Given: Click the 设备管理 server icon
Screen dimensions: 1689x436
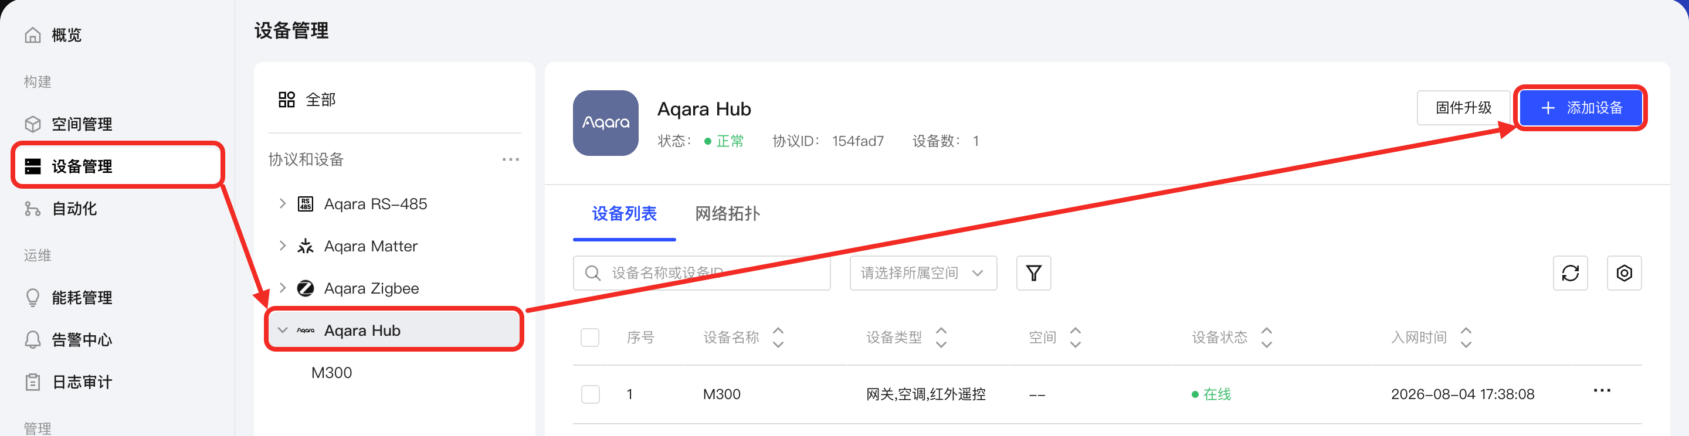Looking at the screenshot, I should [33, 166].
